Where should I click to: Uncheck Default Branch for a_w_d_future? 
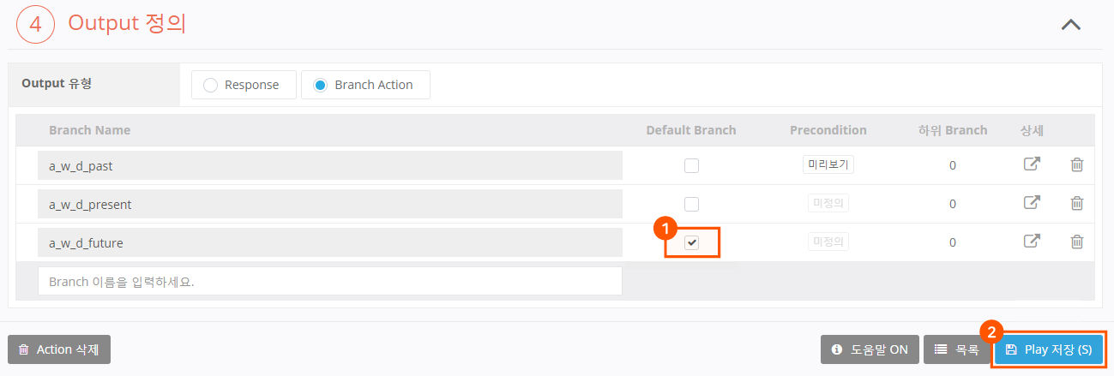pos(691,242)
